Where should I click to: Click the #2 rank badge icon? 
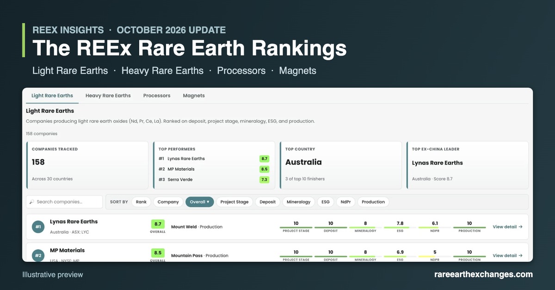pos(38,255)
